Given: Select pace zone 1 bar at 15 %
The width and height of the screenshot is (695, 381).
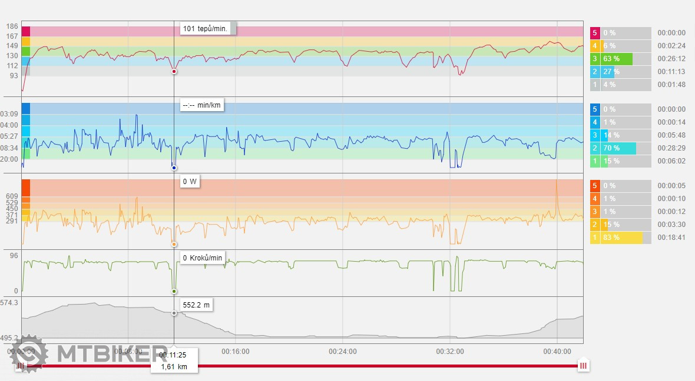Looking at the screenshot, I should tap(621, 161).
